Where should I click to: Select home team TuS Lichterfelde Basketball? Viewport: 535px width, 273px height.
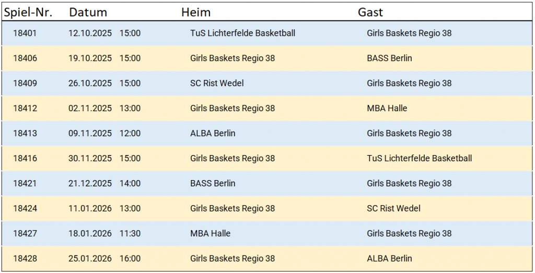[242, 33]
